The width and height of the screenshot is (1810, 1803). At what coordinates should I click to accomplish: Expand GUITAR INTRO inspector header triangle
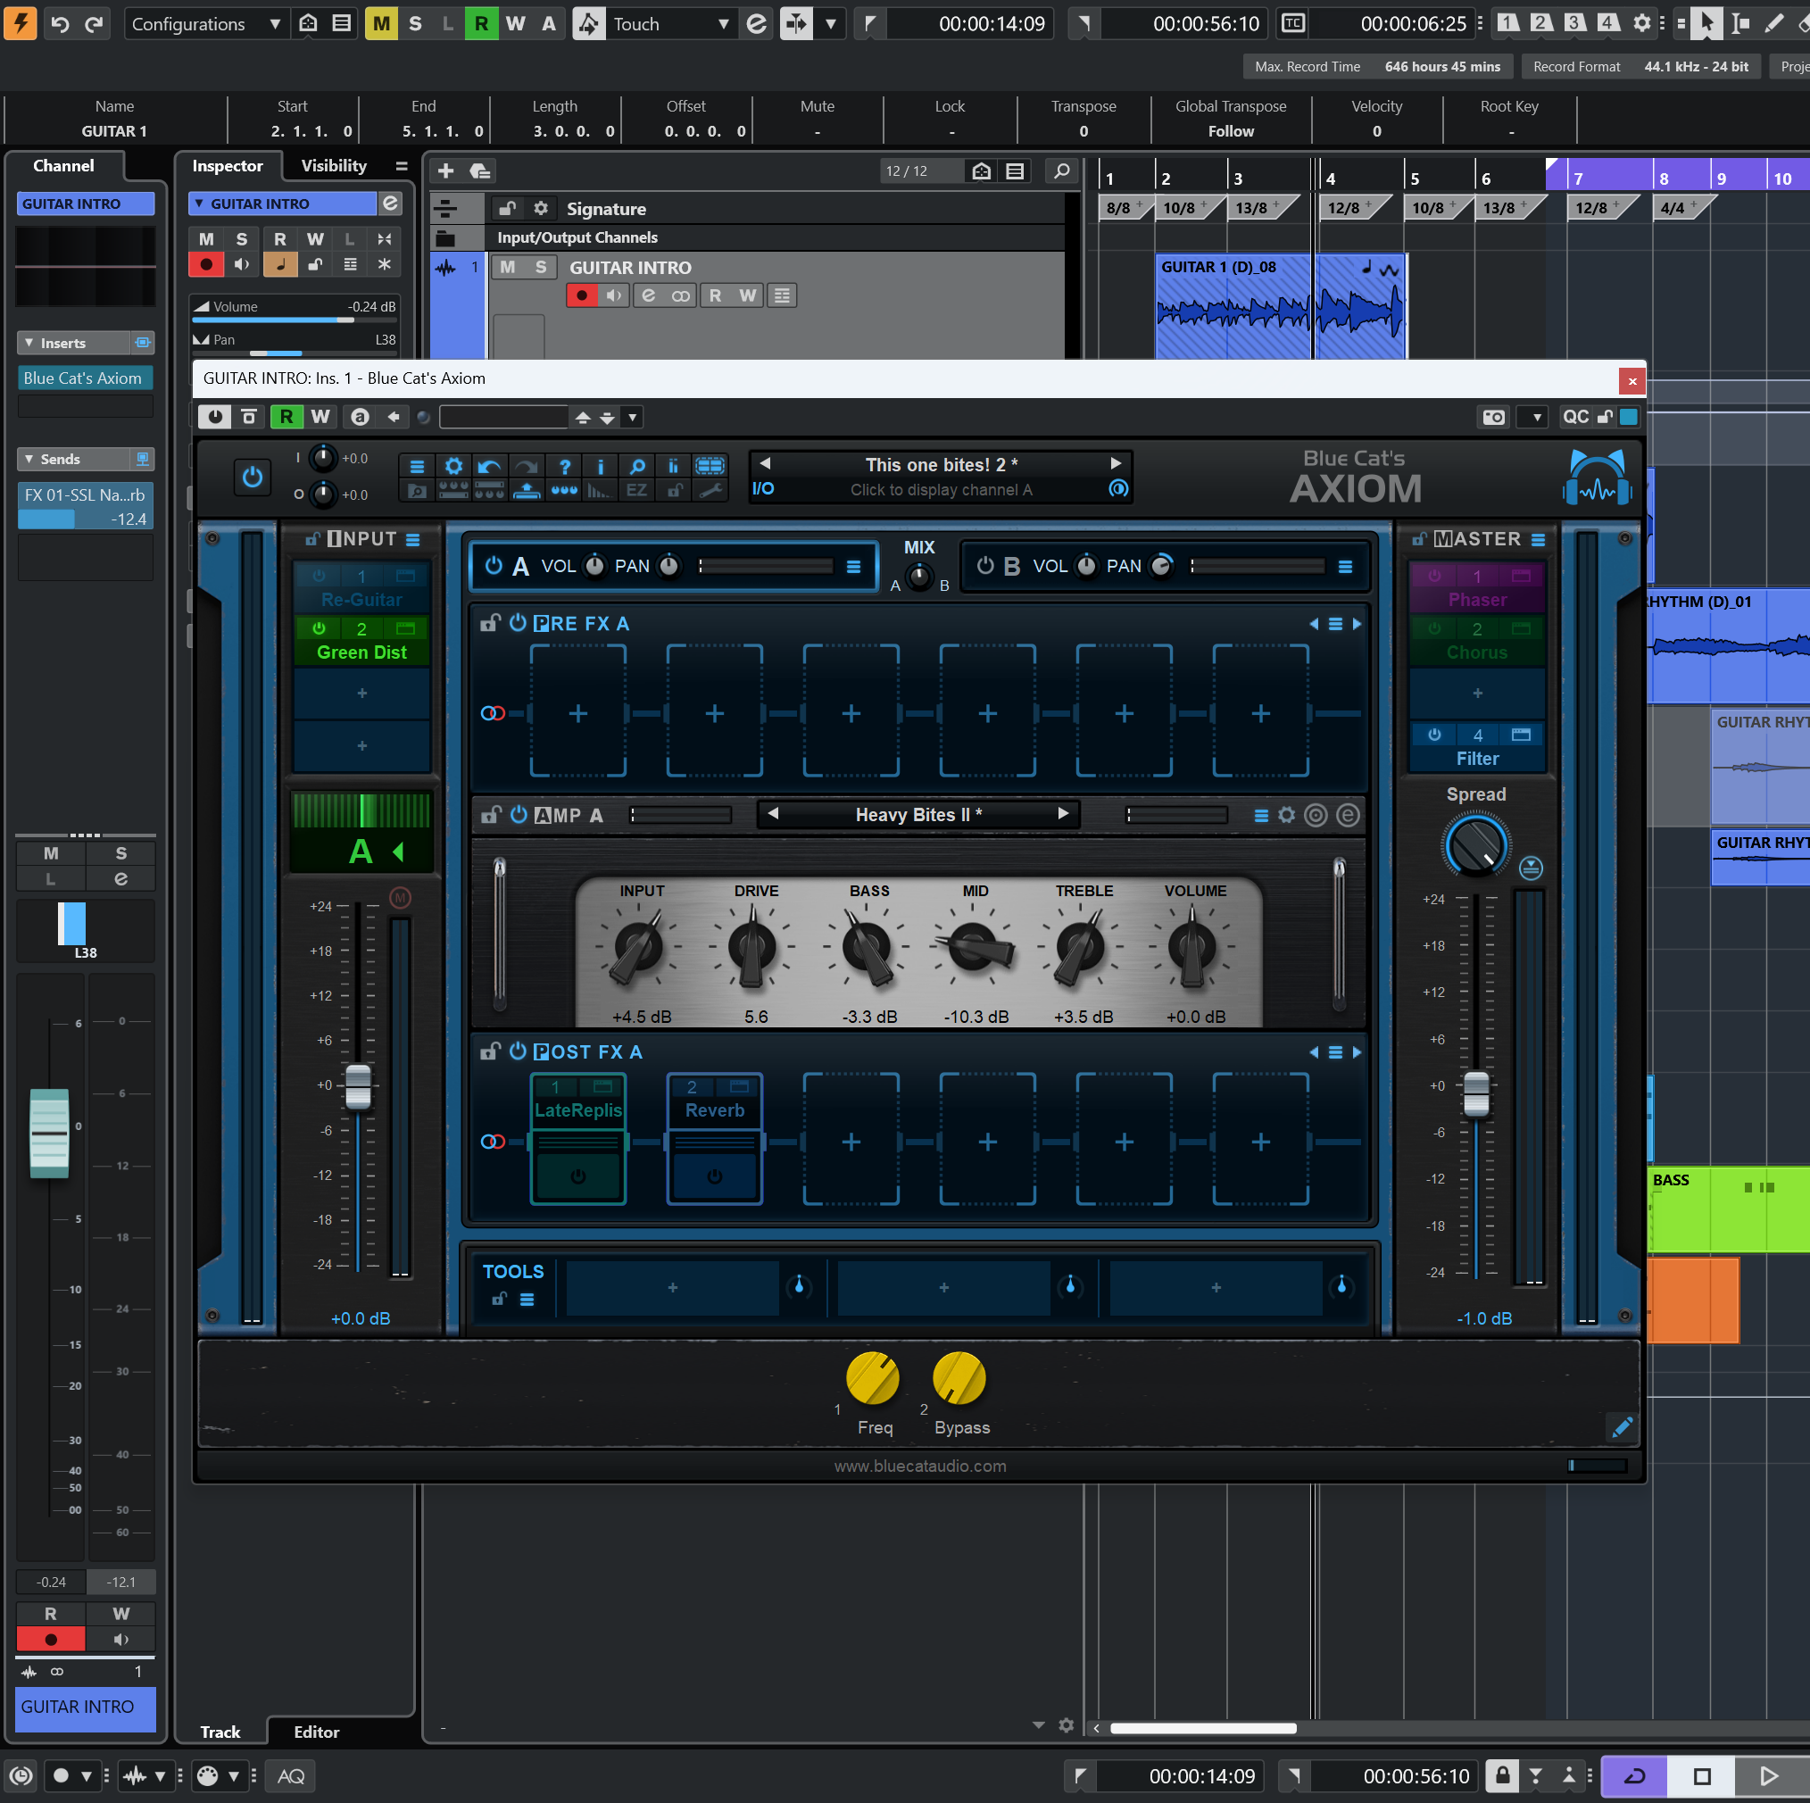click(199, 204)
